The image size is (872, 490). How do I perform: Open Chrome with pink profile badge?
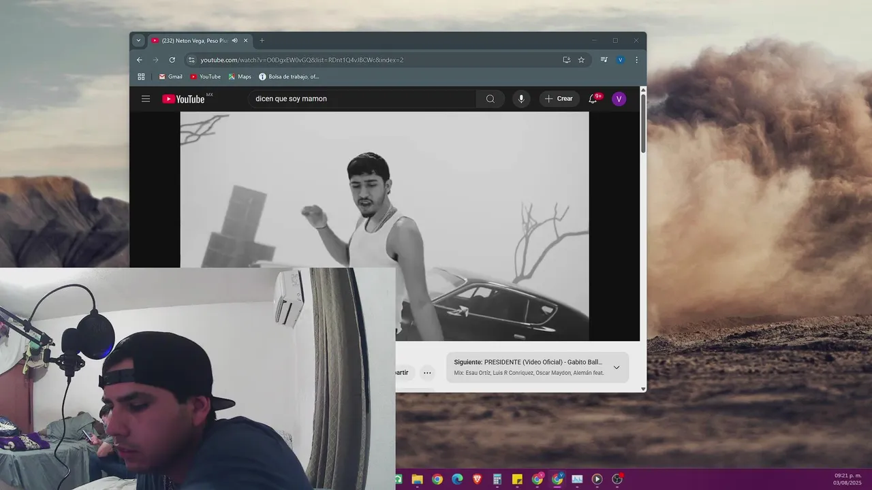tap(538, 479)
